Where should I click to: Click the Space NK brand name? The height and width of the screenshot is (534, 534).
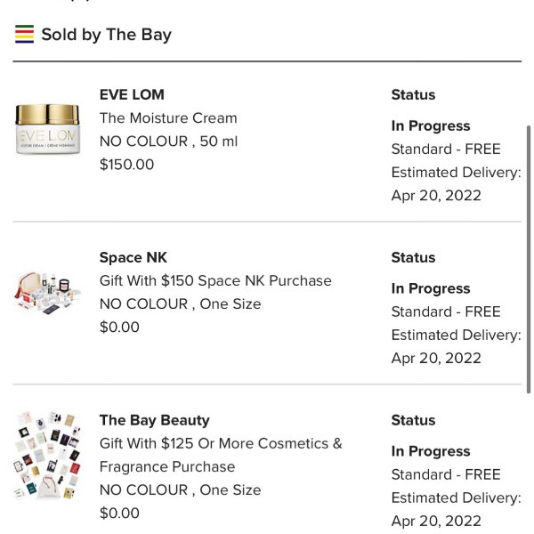(x=133, y=257)
